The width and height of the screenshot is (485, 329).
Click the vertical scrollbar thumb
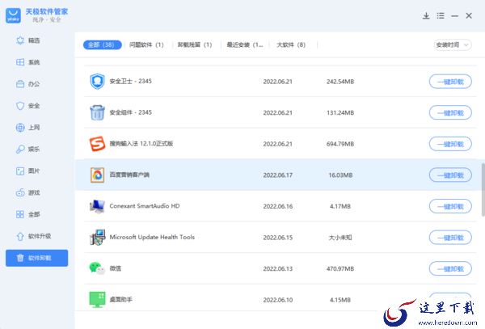pos(483,190)
